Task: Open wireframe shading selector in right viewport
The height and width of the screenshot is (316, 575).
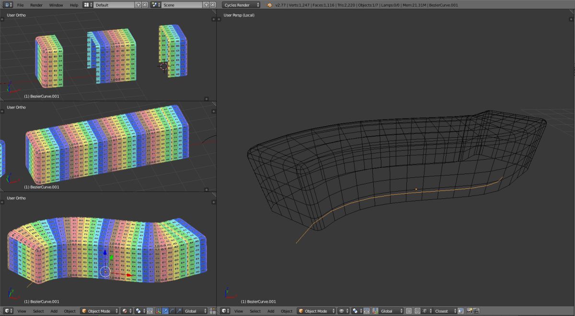Action: click(x=344, y=311)
